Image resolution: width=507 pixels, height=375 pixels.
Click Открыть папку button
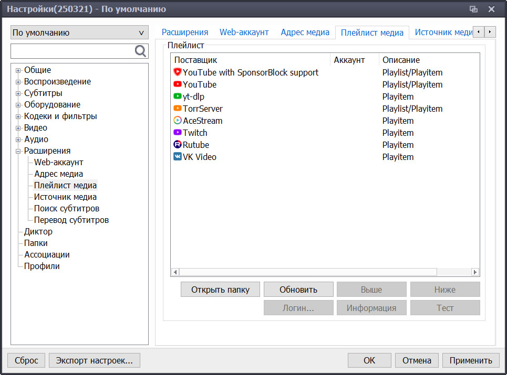[220, 290]
